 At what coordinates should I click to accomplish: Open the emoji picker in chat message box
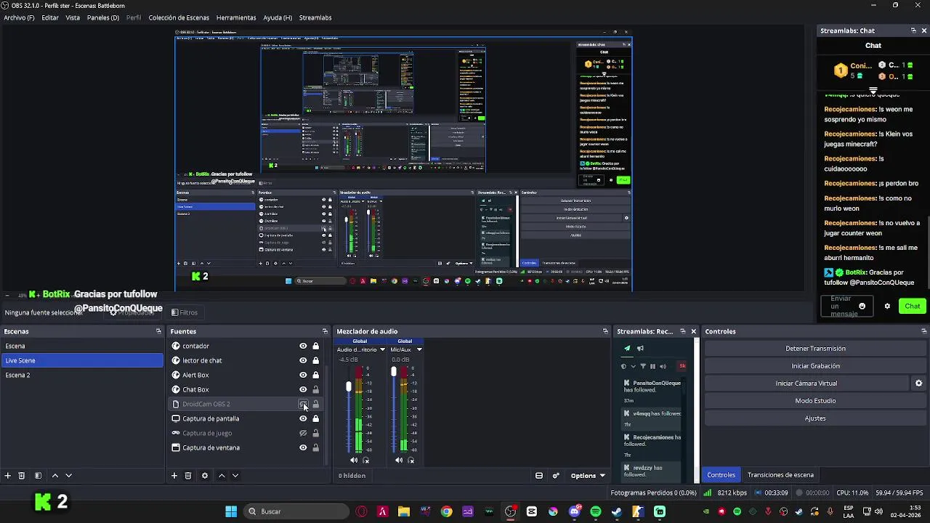tap(862, 307)
